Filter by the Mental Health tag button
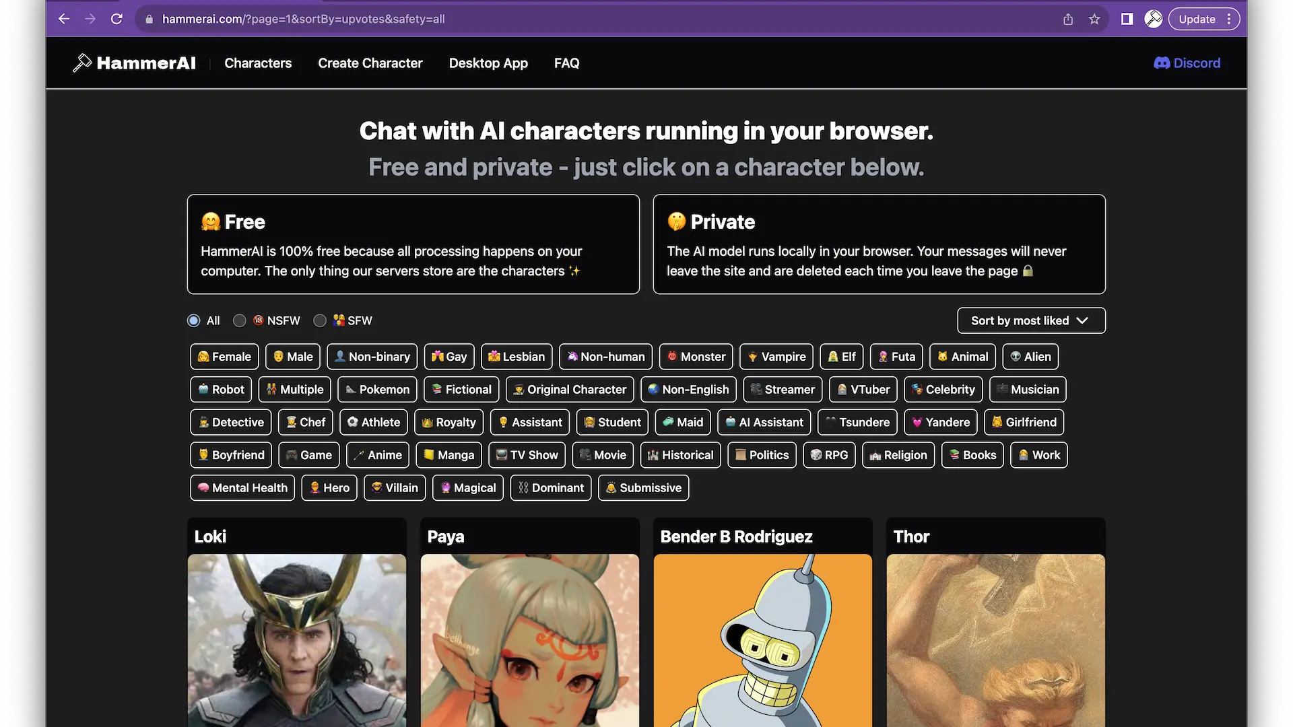This screenshot has height=727, width=1293. tap(242, 487)
